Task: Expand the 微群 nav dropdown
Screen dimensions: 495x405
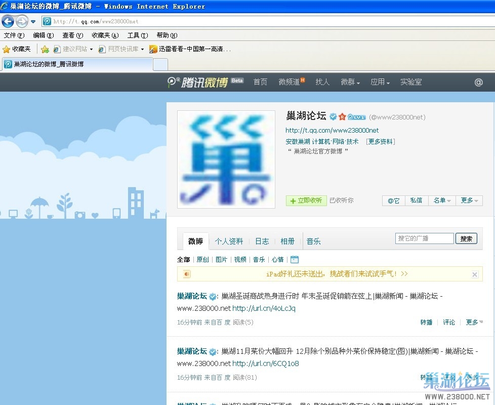Action: [350, 82]
